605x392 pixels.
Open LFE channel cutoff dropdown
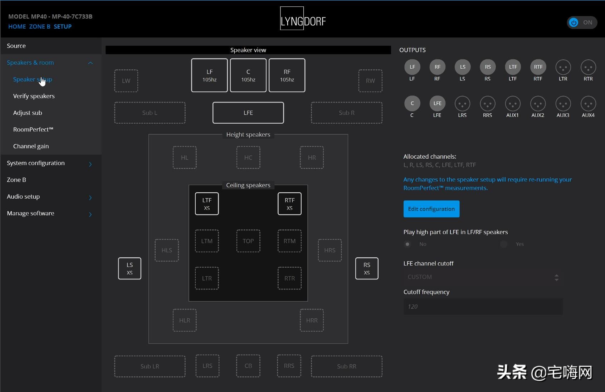(482, 277)
